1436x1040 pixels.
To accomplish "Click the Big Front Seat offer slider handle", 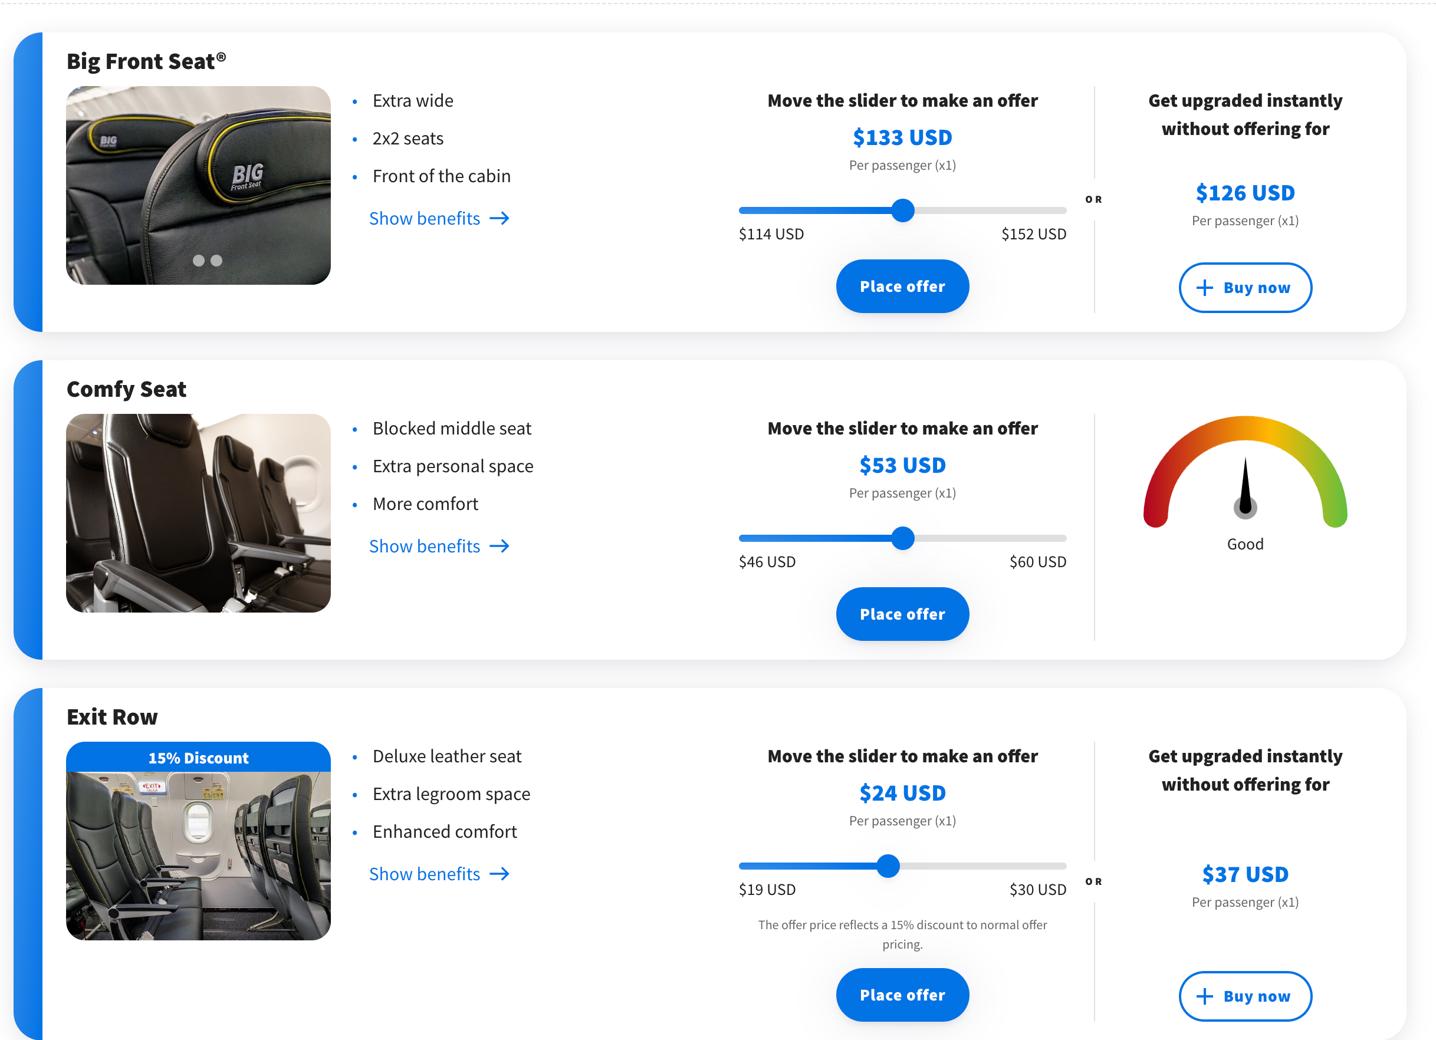I will tap(903, 210).
